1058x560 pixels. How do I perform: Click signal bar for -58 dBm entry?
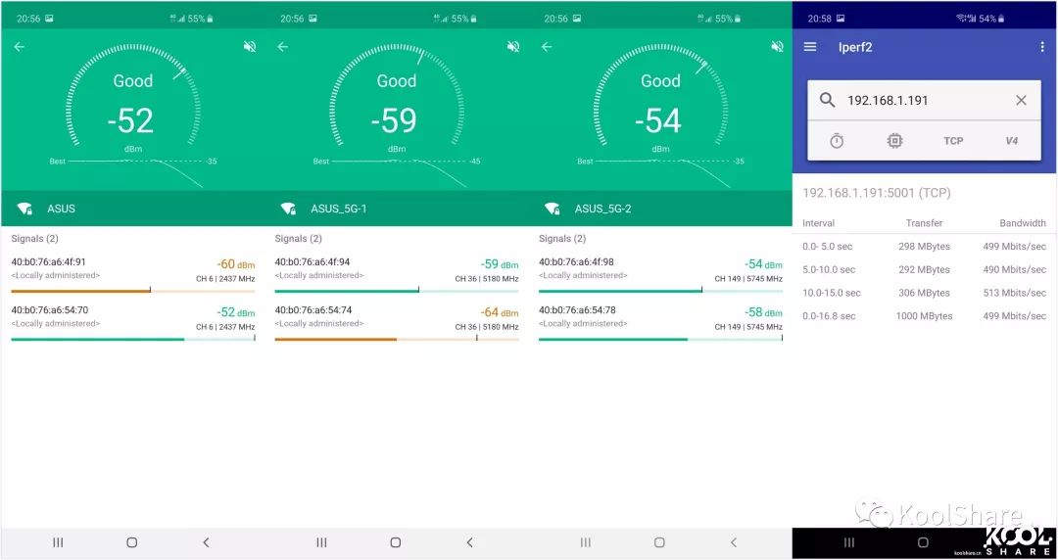(660, 339)
